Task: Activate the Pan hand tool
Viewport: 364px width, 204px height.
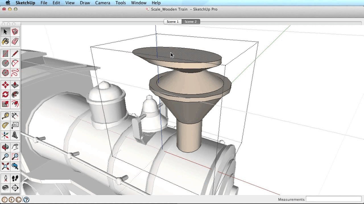Action: click(15, 147)
